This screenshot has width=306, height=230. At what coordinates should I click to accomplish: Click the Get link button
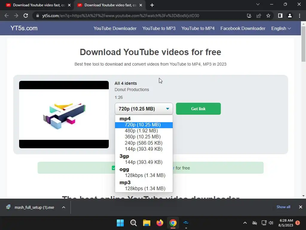[x=198, y=109]
